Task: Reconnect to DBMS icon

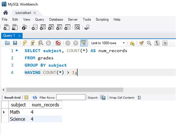Action: click(87, 27)
